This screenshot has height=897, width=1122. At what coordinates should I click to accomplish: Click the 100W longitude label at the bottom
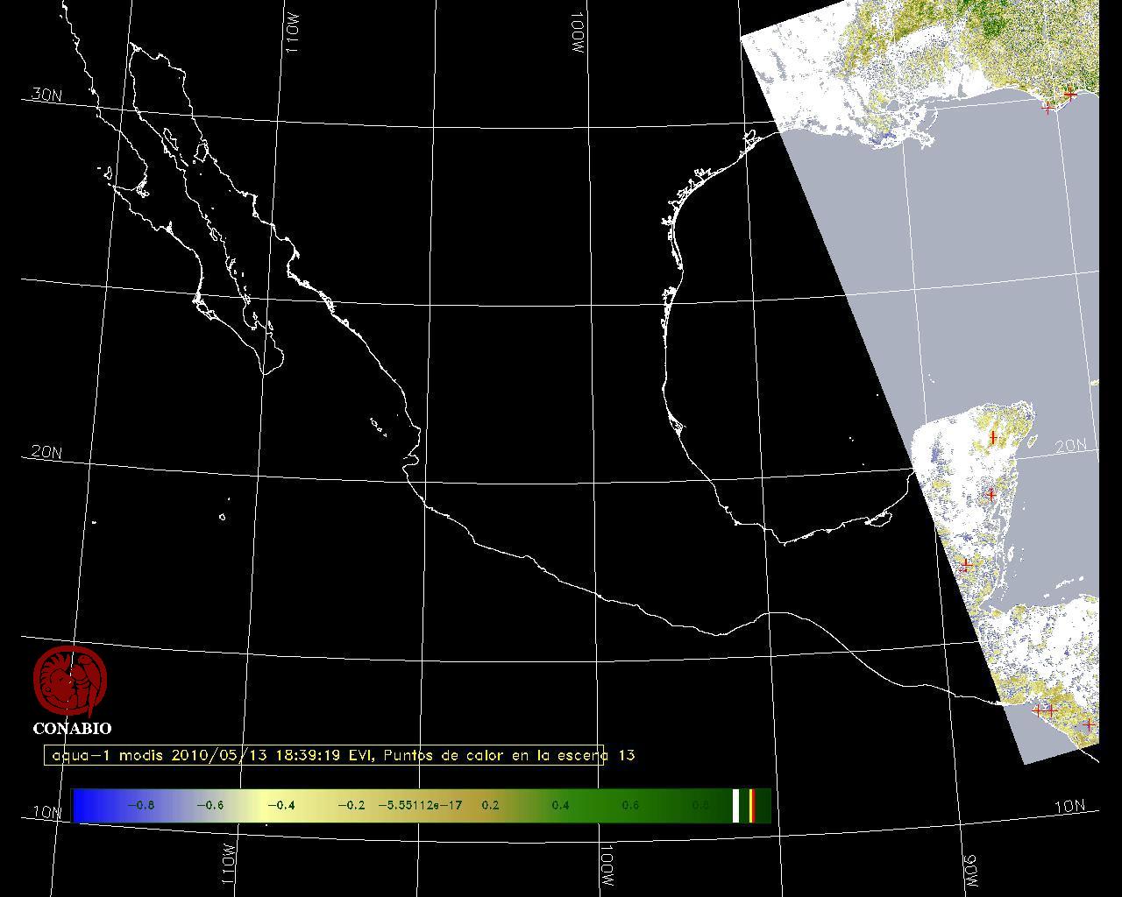click(607, 868)
